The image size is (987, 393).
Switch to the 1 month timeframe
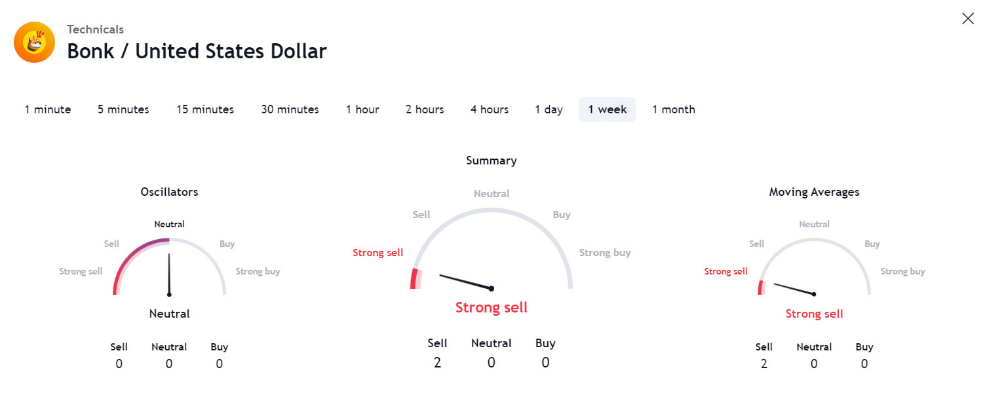pyautogui.click(x=673, y=109)
